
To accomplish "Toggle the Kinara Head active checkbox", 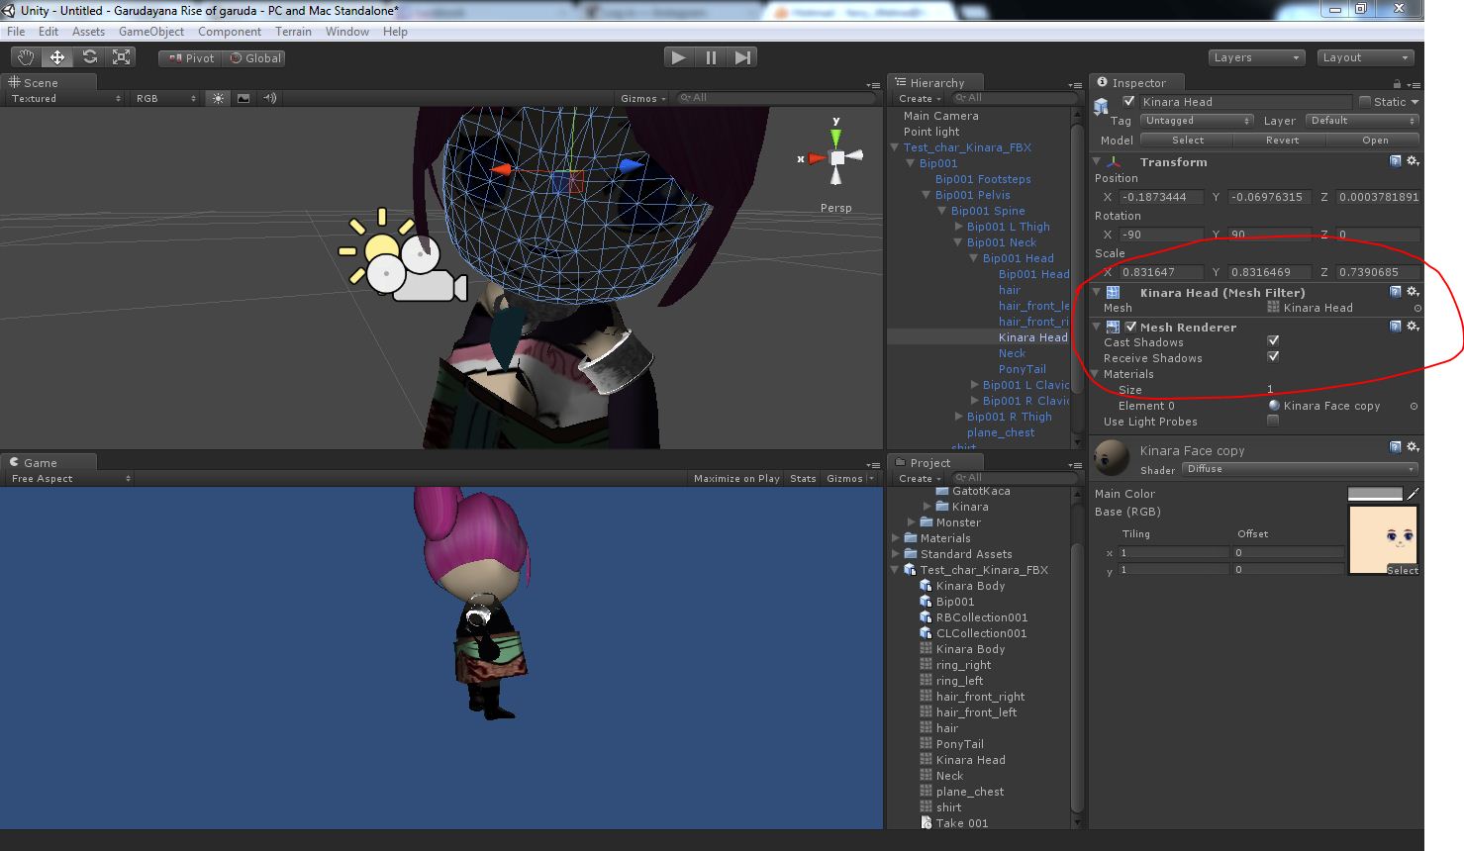I will (1128, 102).
